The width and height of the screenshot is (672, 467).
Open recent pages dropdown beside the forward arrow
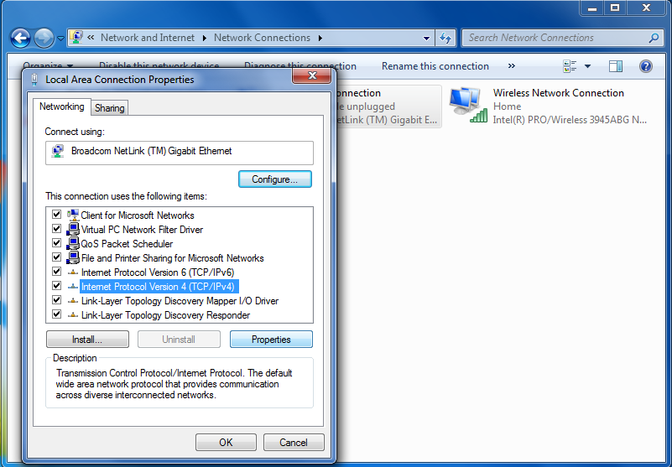pyautogui.click(x=60, y=39)
